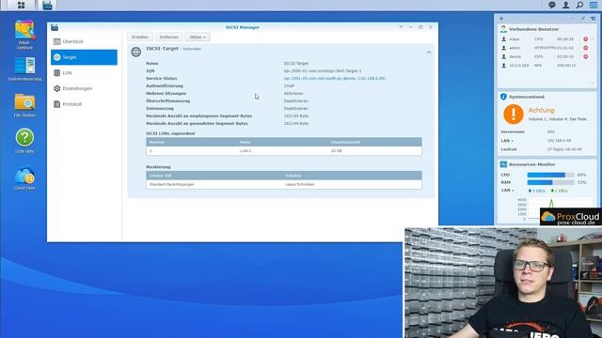Disconnect the first listed connected user

coord(585,39)
